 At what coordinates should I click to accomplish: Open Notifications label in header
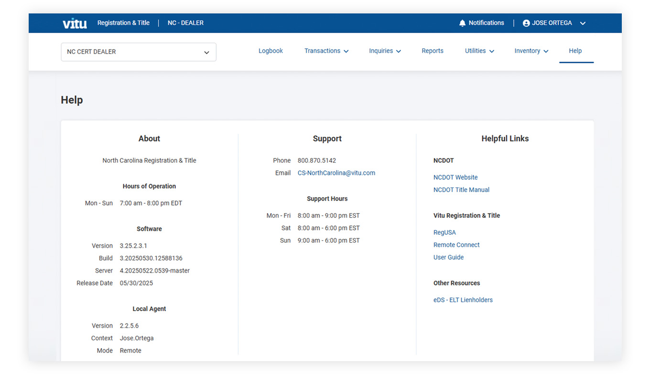[x=486, y=23]
